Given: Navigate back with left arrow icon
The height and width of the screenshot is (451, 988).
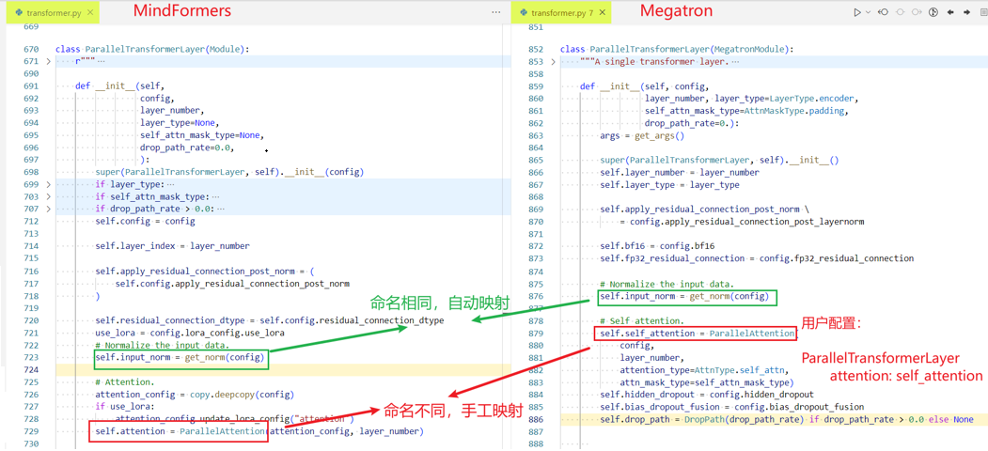Looking at the screenshot, I should 950,12.
